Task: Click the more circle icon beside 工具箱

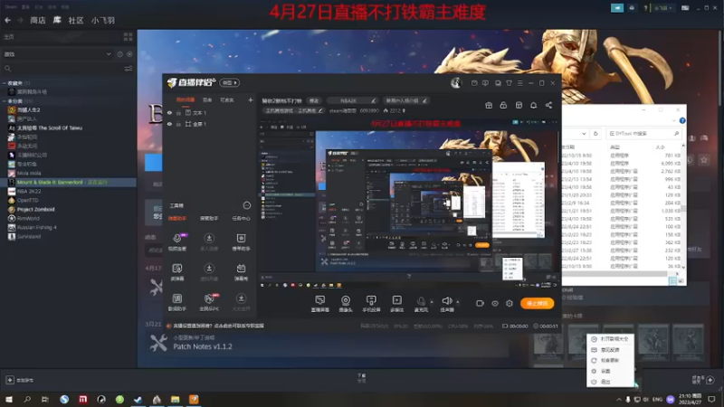Action: (246, 205)
